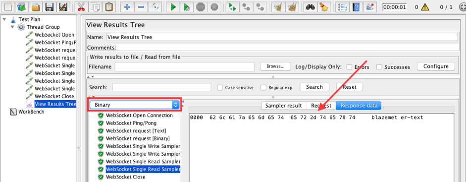Click the 0 / 1 thread count indicator
466x182 pixels.
(447, 7)
